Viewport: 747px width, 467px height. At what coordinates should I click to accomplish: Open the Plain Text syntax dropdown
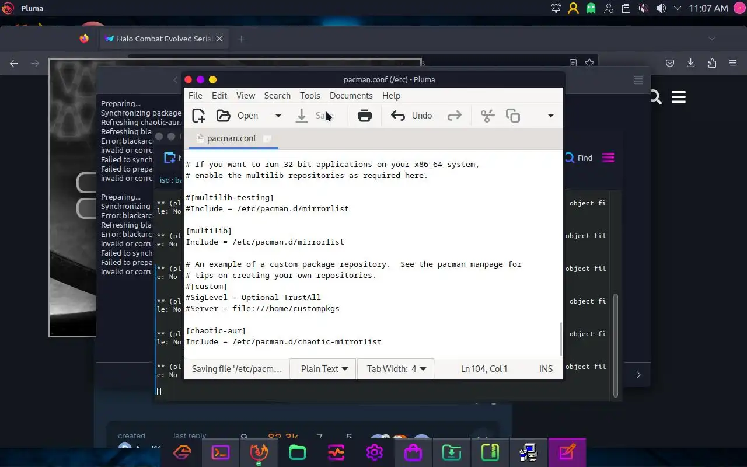point(324,369)
